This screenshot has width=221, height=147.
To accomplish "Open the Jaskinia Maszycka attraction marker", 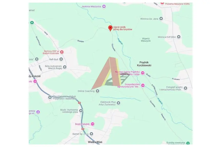I will tap(104, 6).
